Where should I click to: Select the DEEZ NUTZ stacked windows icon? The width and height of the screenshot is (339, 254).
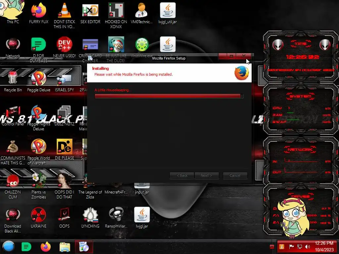(x=65, y=115)
